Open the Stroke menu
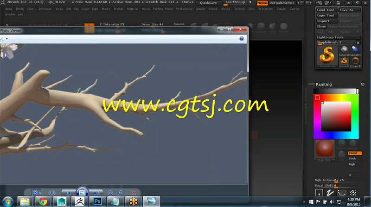The height and width of the screenshot is (207, 371). (225, 9)
